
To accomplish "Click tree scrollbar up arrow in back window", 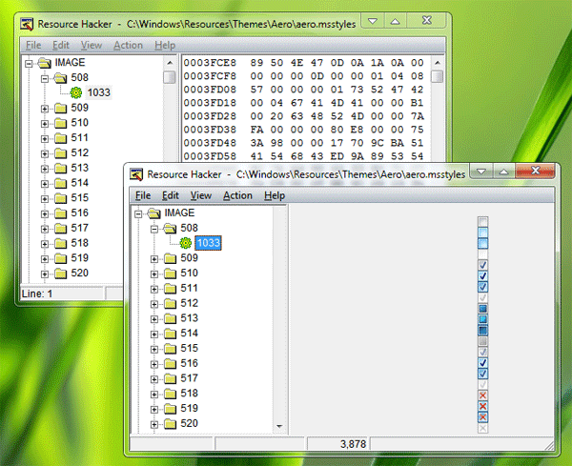I will point(170,63).
